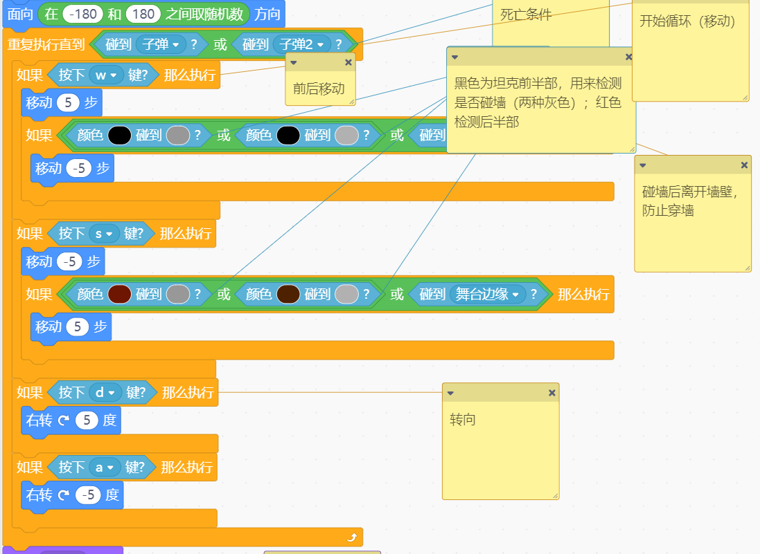Click the 死亡条件 comment text
Image resolution: width=760 pixels, height=554 pixels.
[x=525, y=15]
